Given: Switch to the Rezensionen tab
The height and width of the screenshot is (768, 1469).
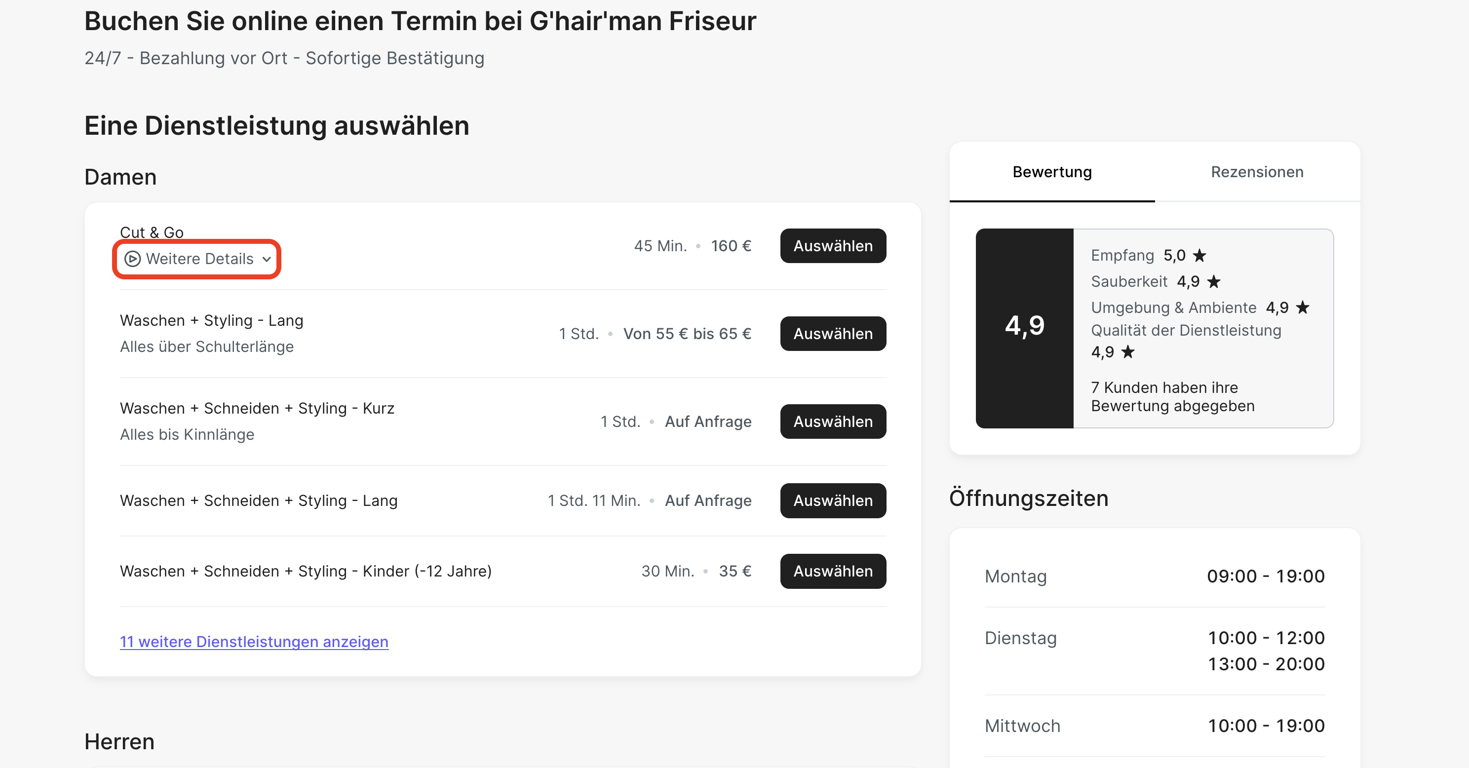Looking at the screenshot, I should 1257,172.
